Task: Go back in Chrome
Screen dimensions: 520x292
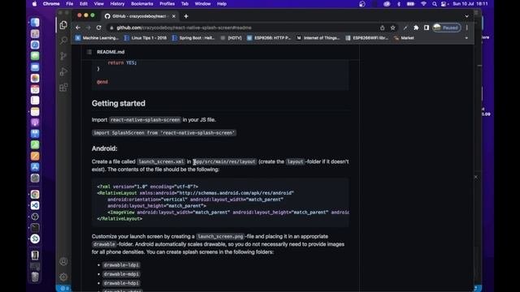Action: click(x=78, y=28)
